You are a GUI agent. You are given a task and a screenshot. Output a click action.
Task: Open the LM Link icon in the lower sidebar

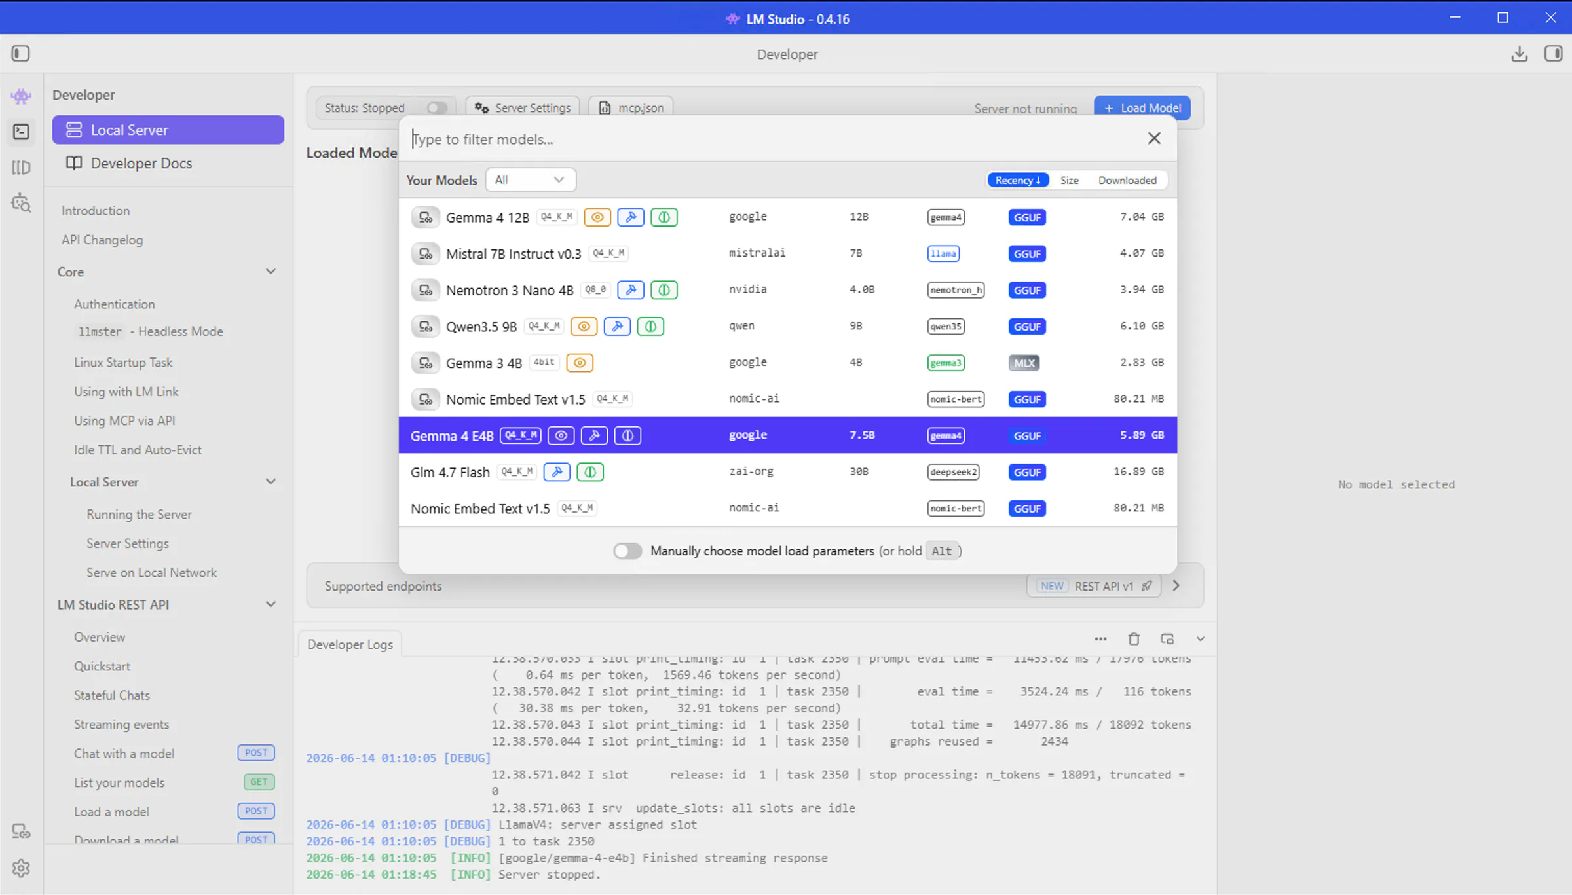21,831
